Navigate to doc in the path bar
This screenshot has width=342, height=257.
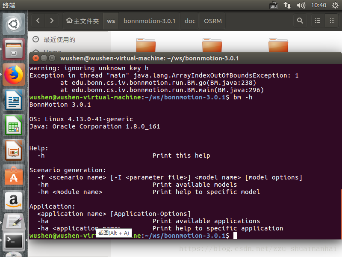click(x=190, y=21)
